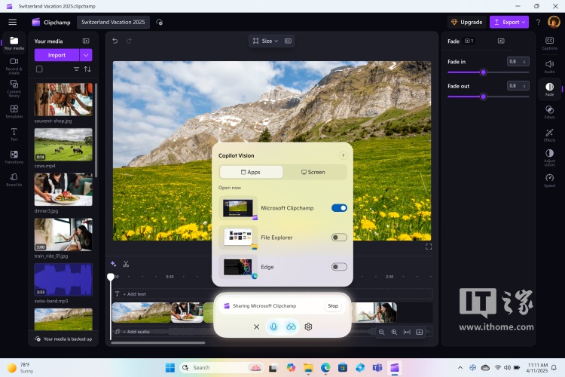Select the cows.mp4 thumbnail
The image size is (565, 377).
point(63,145)
